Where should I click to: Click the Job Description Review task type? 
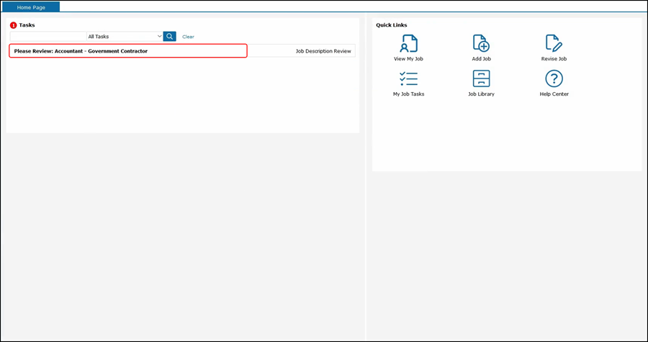pos(323,51)
